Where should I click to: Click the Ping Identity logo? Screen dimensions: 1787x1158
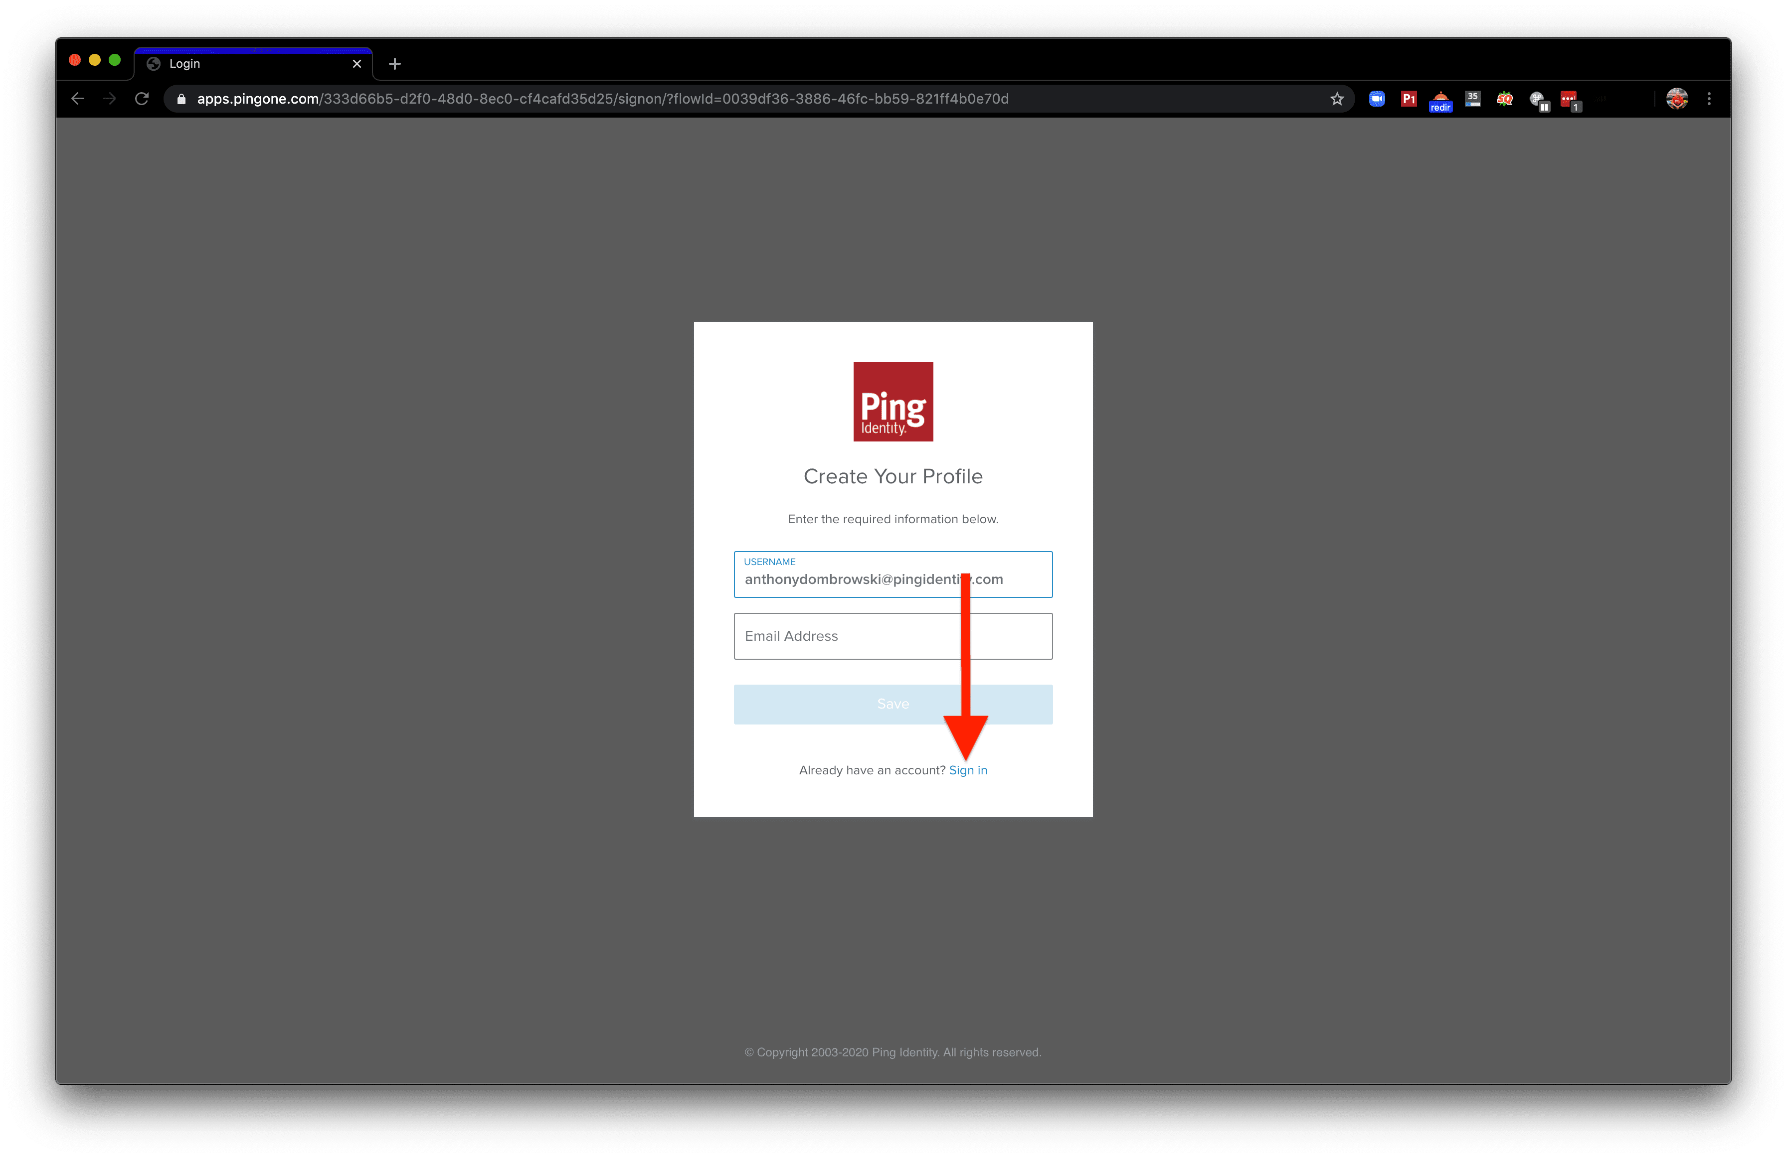pos(893,402)
